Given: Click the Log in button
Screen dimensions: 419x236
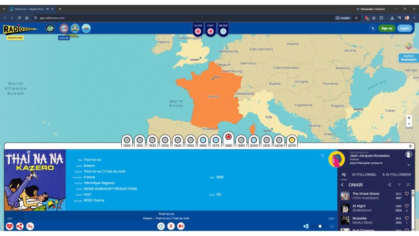Looking at the screenshot, I should click(404, 28).
